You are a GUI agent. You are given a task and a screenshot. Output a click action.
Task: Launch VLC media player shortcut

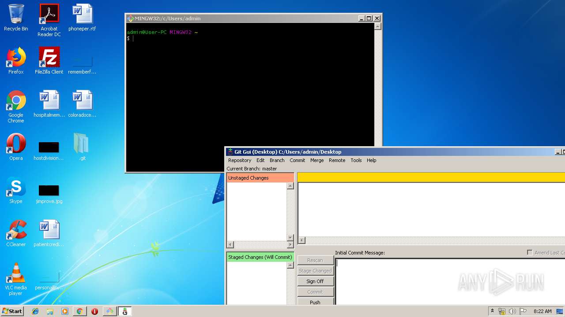[x=16, y=279]
